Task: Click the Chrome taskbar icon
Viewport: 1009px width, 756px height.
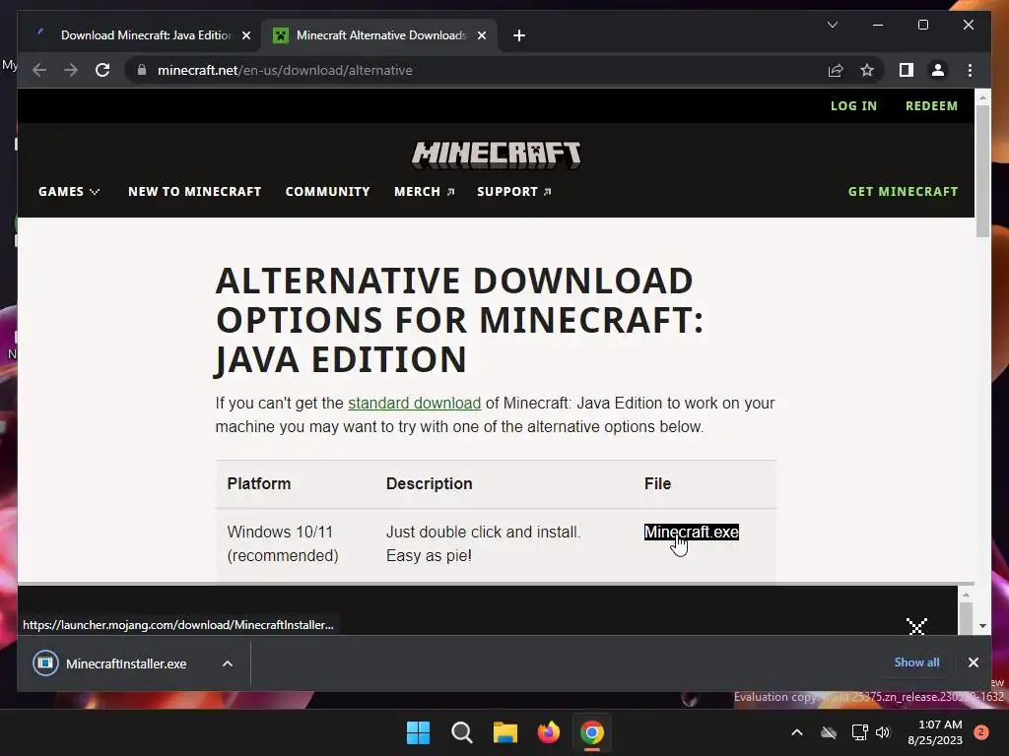Action: 591,732
